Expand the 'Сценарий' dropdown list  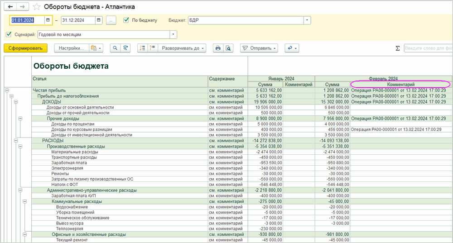pos(173,34)
